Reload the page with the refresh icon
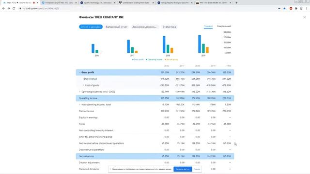The image size is (310, 174). [14, 9]
